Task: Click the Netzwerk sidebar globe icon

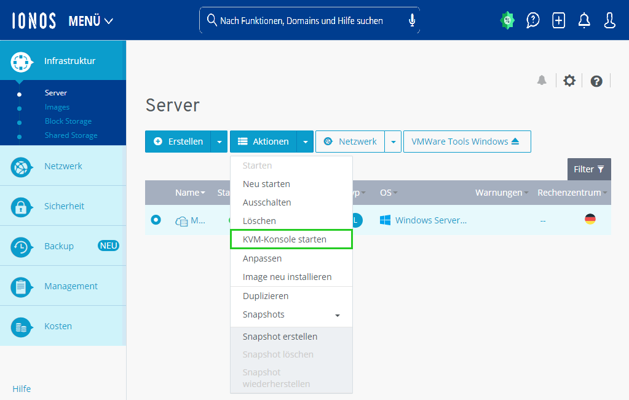Action: point(21,167)
